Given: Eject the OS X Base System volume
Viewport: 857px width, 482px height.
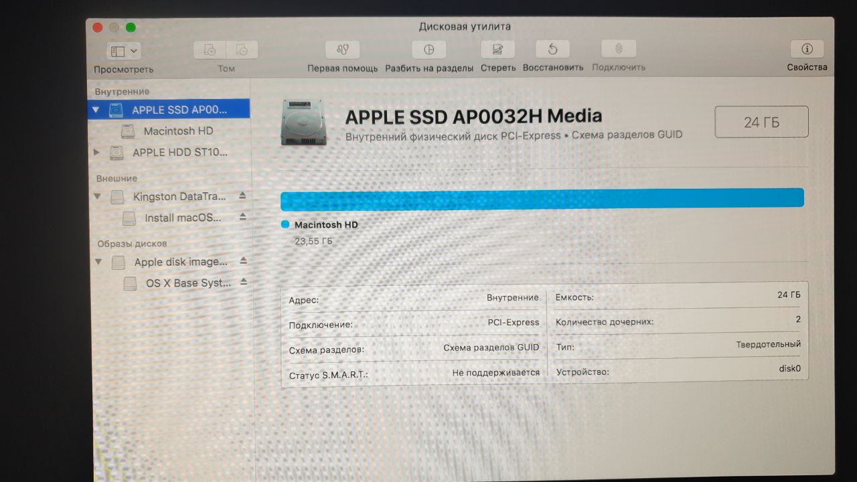Looking at the screenshot, I should pos(243,282).
